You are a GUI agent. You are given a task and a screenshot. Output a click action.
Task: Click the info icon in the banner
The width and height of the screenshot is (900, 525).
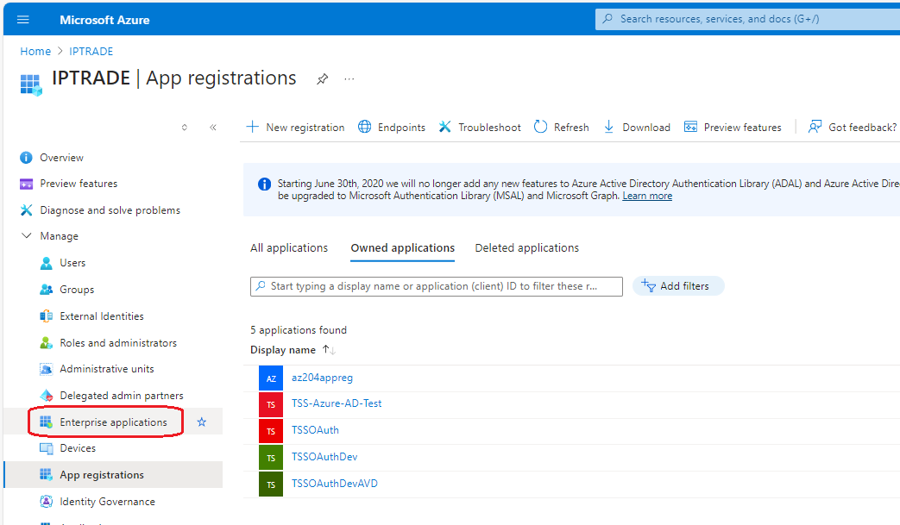(264, 184)
